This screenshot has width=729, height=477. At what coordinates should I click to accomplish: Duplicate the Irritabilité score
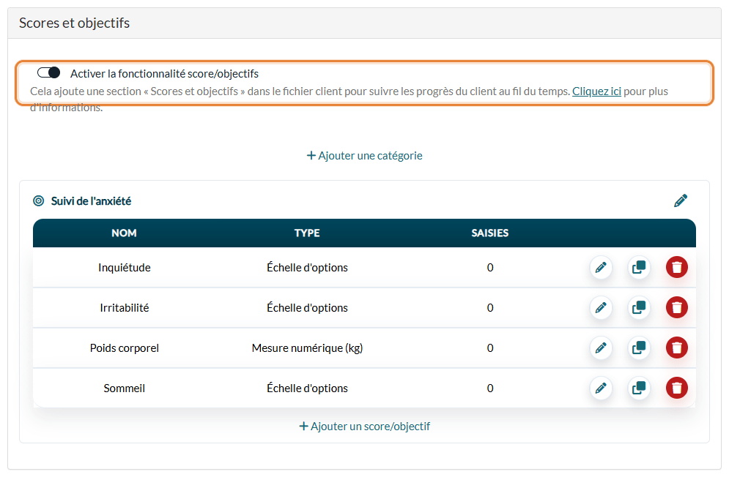pyautogui.click(x=639, y=307)
